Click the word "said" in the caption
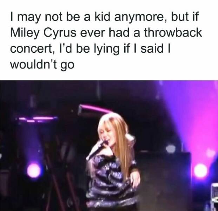This screenshot has width=218, height=211. click(152, 48)
